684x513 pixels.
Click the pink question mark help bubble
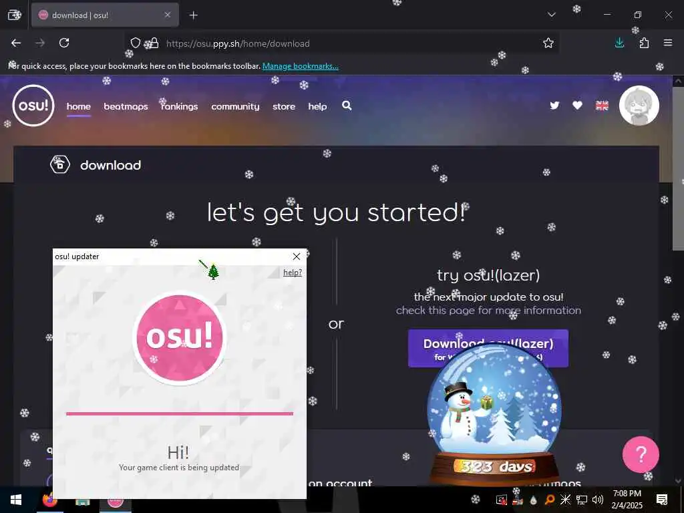click(x=641, y=454)
